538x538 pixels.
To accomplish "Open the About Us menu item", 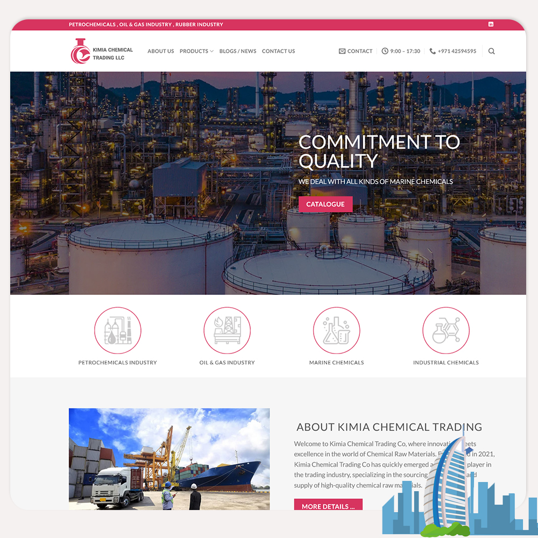I will [160, 51].
